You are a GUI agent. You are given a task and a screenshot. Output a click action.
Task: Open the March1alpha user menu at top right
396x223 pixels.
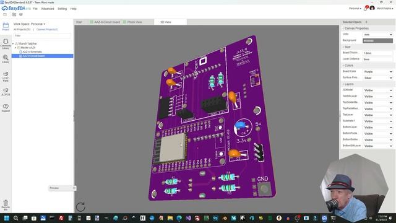(385, 8)
